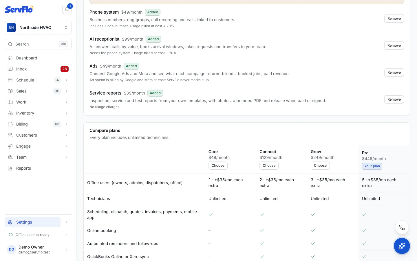Click the Settings gear icon
The height and width of the screenshot is (261, 417).
coord(10,222)
